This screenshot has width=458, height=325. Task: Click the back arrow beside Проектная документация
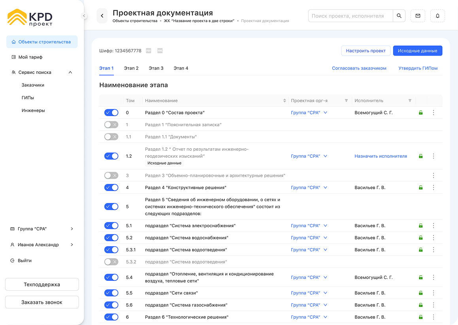pyautogui.click(x=102, y=16)
